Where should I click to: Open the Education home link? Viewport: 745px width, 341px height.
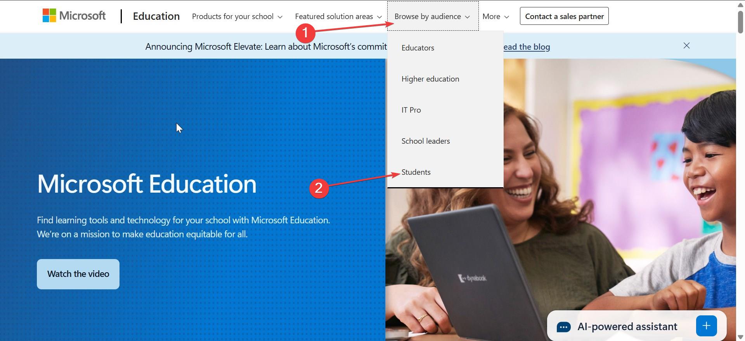(x=156, y=16)
